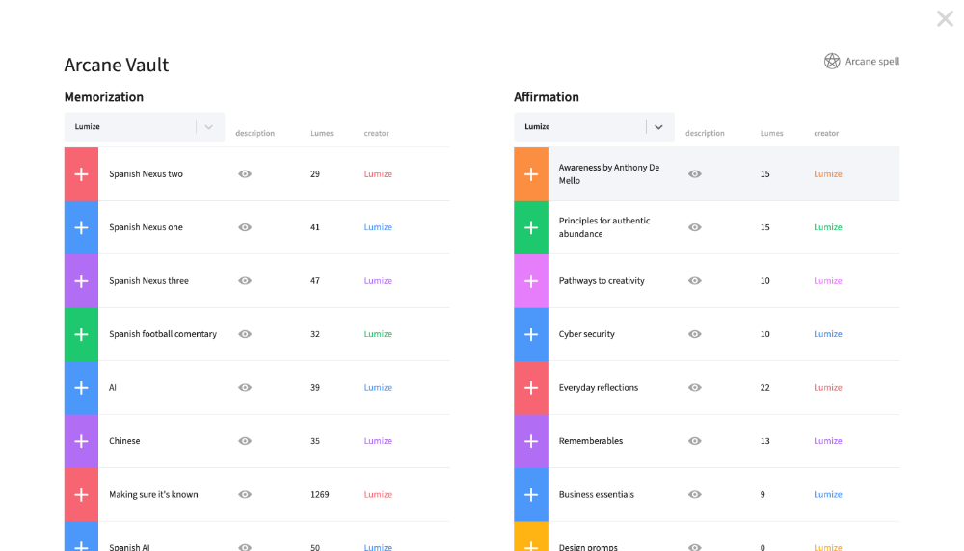This screenshot has width=964, height=551.
Task: Show description for the AI deck
Action: tap(245, 387)
